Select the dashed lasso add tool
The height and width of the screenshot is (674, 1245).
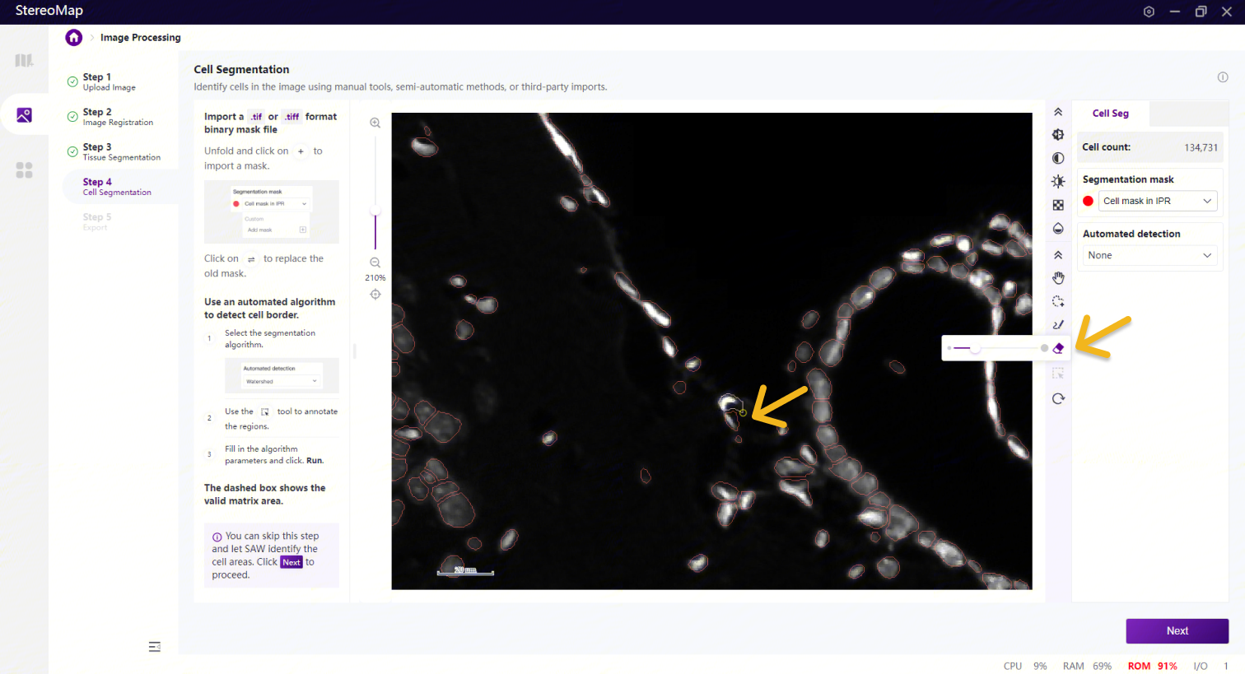1058,301
